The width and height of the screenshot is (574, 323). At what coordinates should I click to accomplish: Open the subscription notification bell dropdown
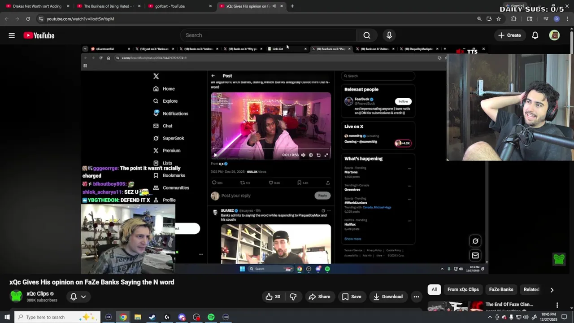[x=78, y=297]
